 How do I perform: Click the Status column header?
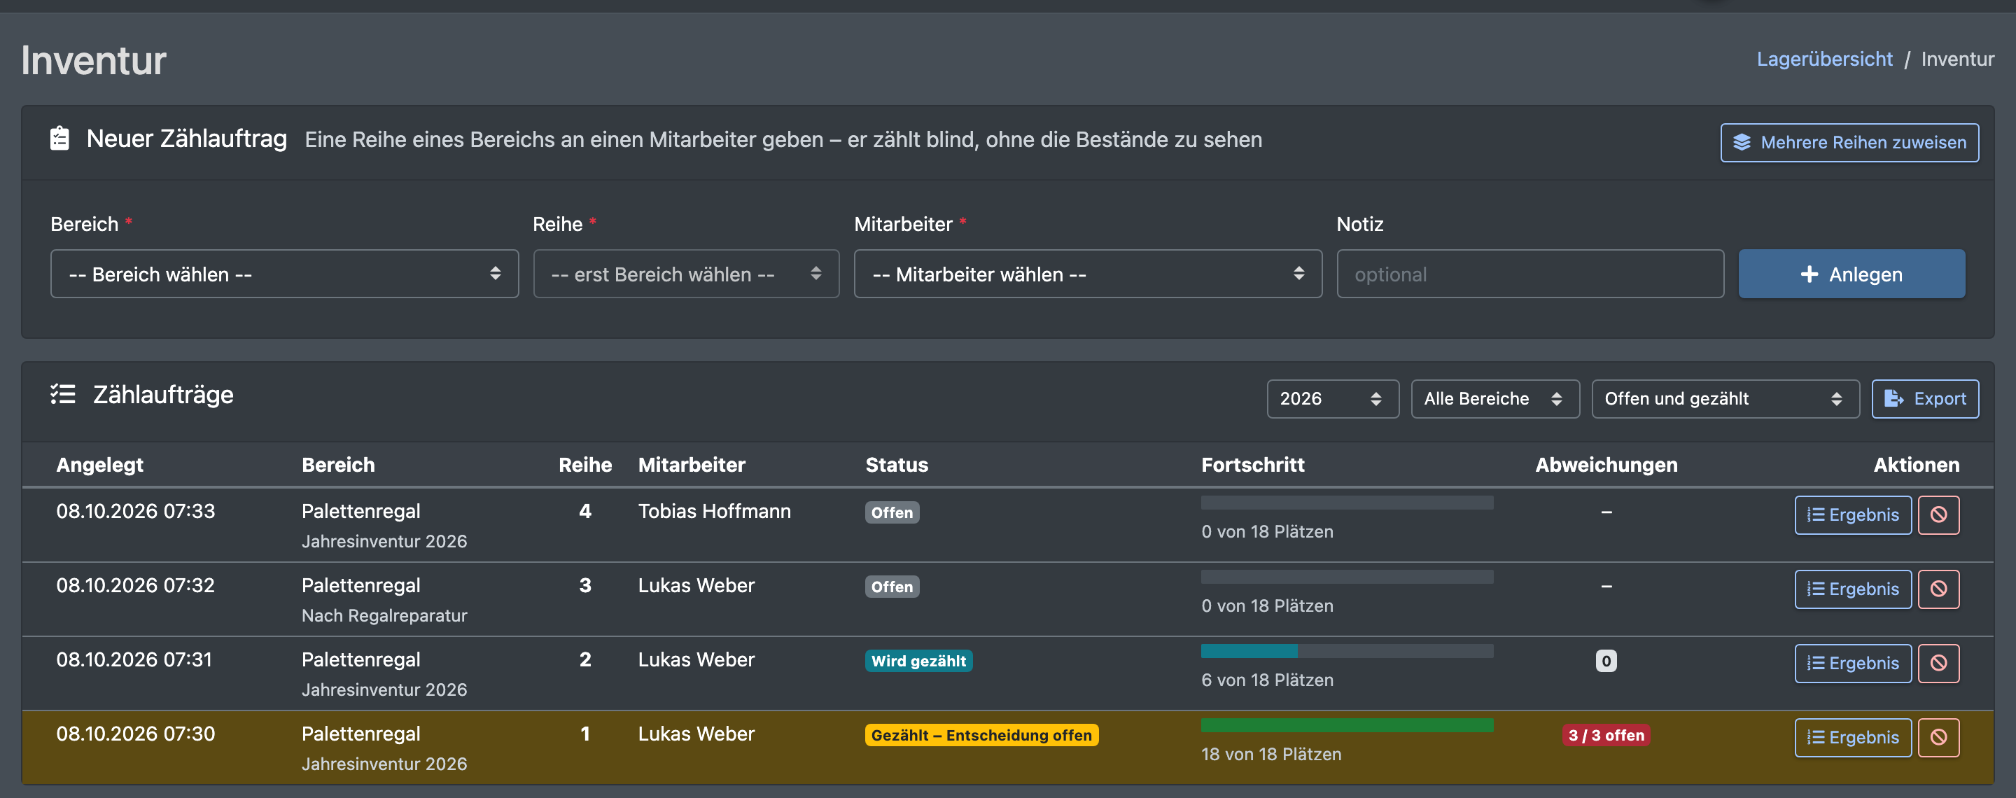click(896, 465)
